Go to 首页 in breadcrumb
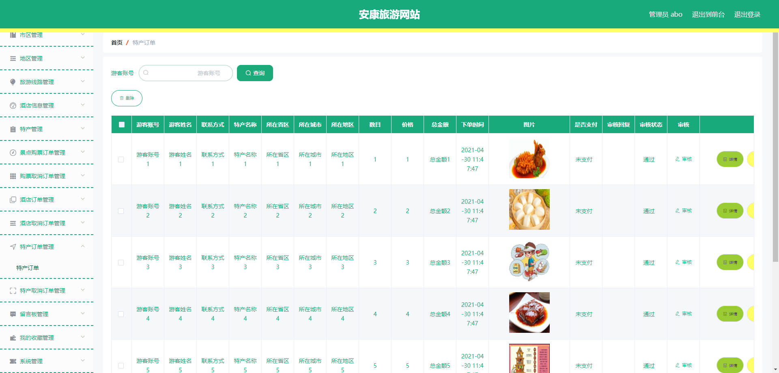The image size is (779, 373). point(117,43)
